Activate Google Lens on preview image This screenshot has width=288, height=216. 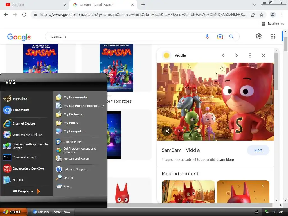(166, 131)
